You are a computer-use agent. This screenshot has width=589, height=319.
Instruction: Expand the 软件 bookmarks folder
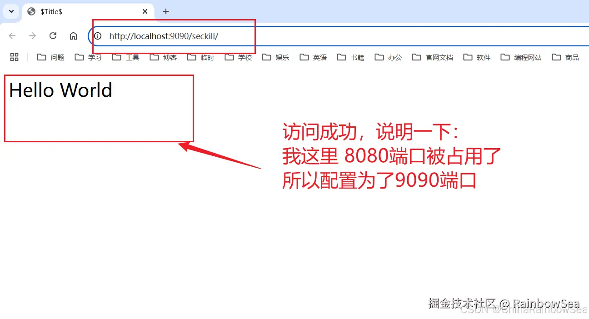tap(484, 57)
